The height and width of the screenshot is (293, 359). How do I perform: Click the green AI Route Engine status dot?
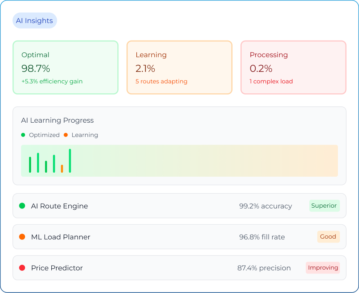point(22,206)
